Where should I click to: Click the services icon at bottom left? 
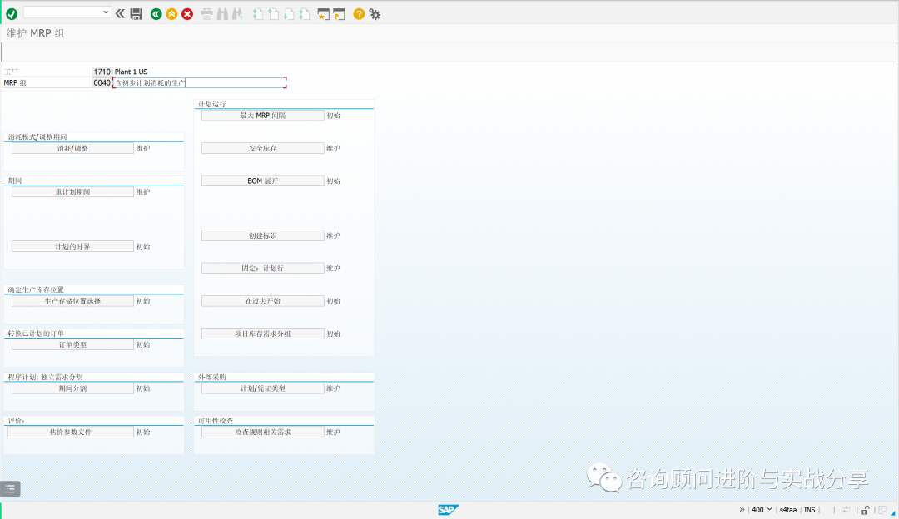pos(11,488)
